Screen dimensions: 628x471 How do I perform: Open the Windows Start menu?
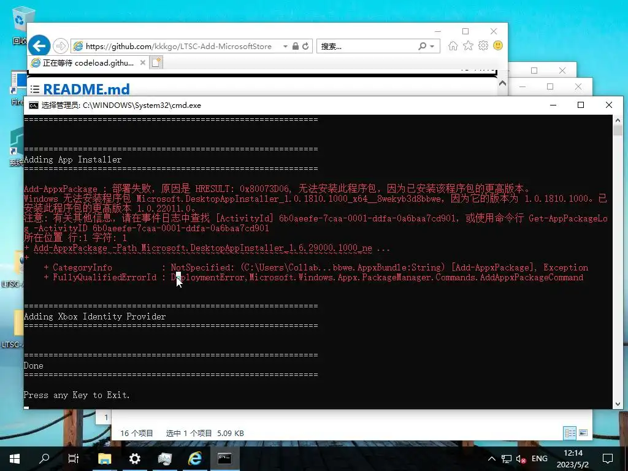point(15,459)
